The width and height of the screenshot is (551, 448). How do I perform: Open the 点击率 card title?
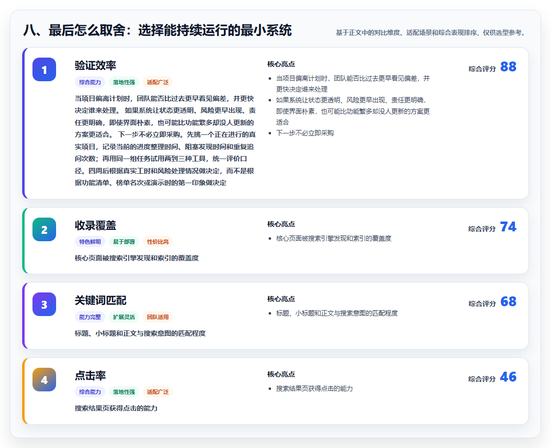point(91,376)
